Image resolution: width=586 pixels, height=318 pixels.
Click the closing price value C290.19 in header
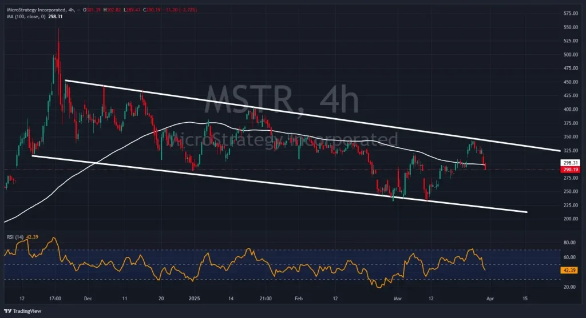coord(152,10)
